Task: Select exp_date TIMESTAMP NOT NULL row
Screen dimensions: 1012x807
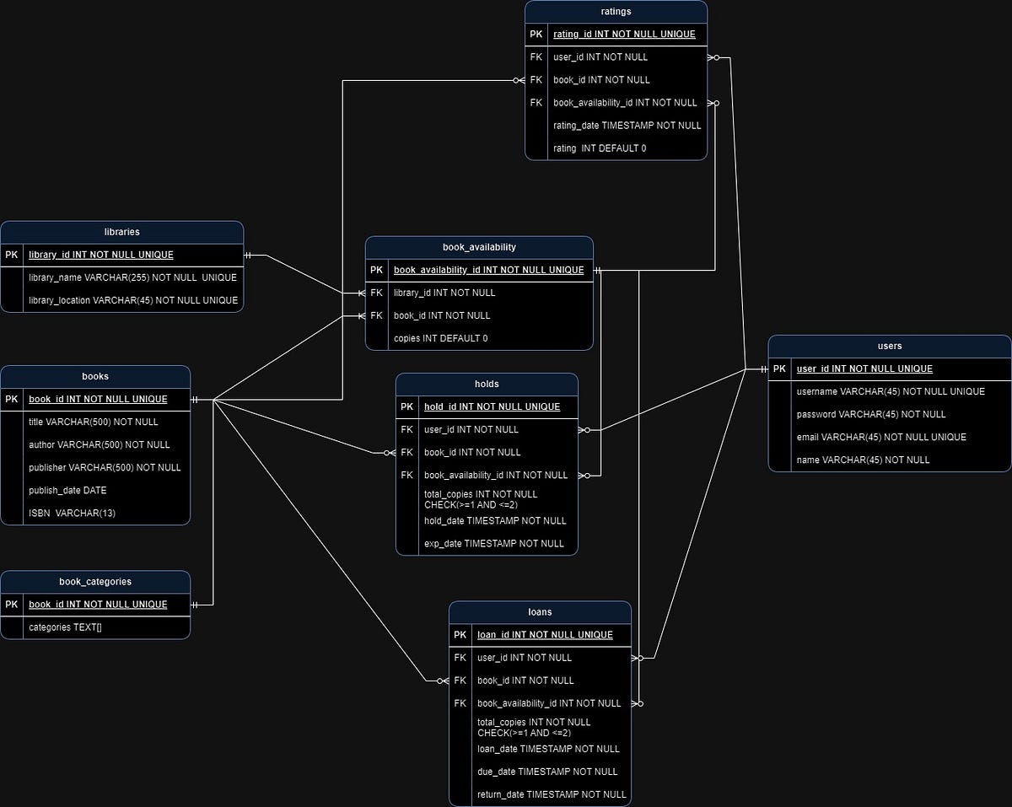Action: pos(487,544)
